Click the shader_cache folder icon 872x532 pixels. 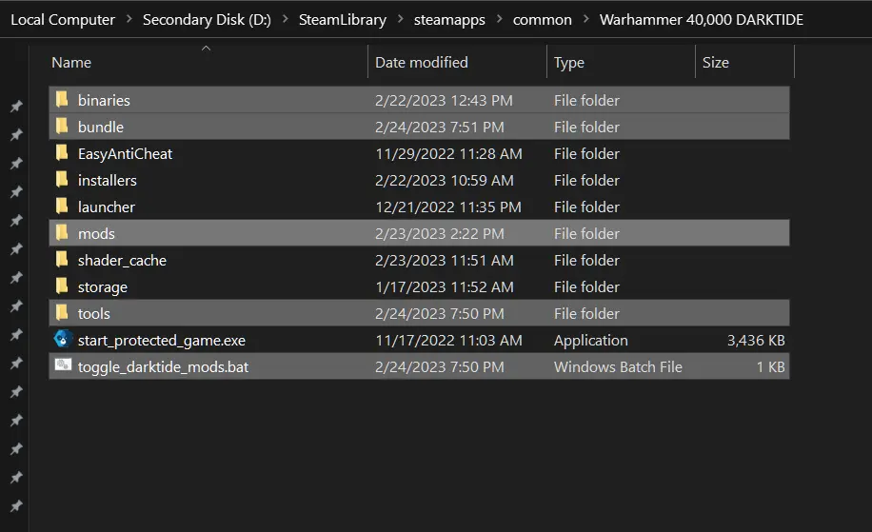pyautogui.click(x=62, y=260)
